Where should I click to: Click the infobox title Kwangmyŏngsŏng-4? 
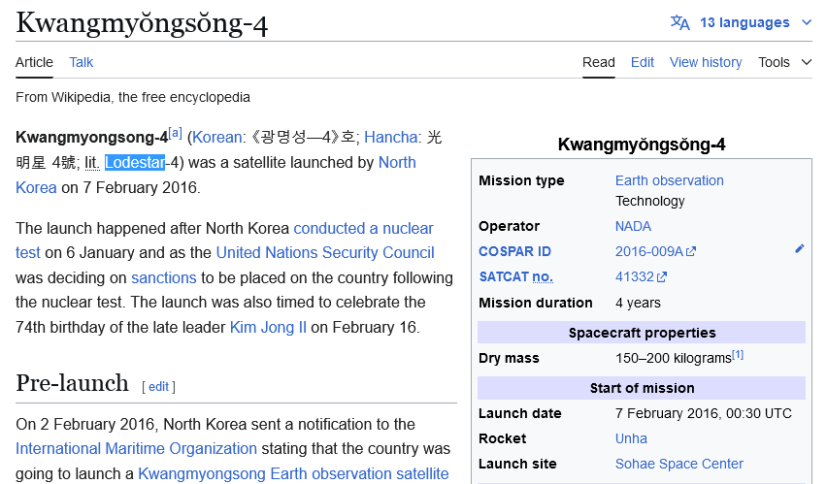click(x=642, y=145)
